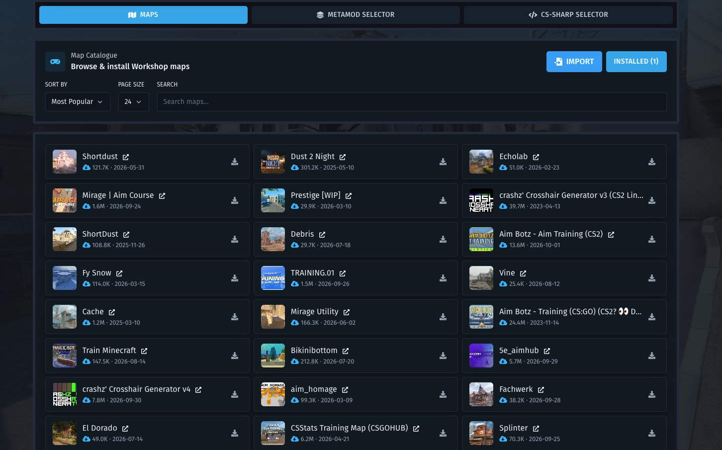This screenshot has height=450, width=722.
Task: Click the Import button
Action: pyautogui.click(x=574, y=62)
